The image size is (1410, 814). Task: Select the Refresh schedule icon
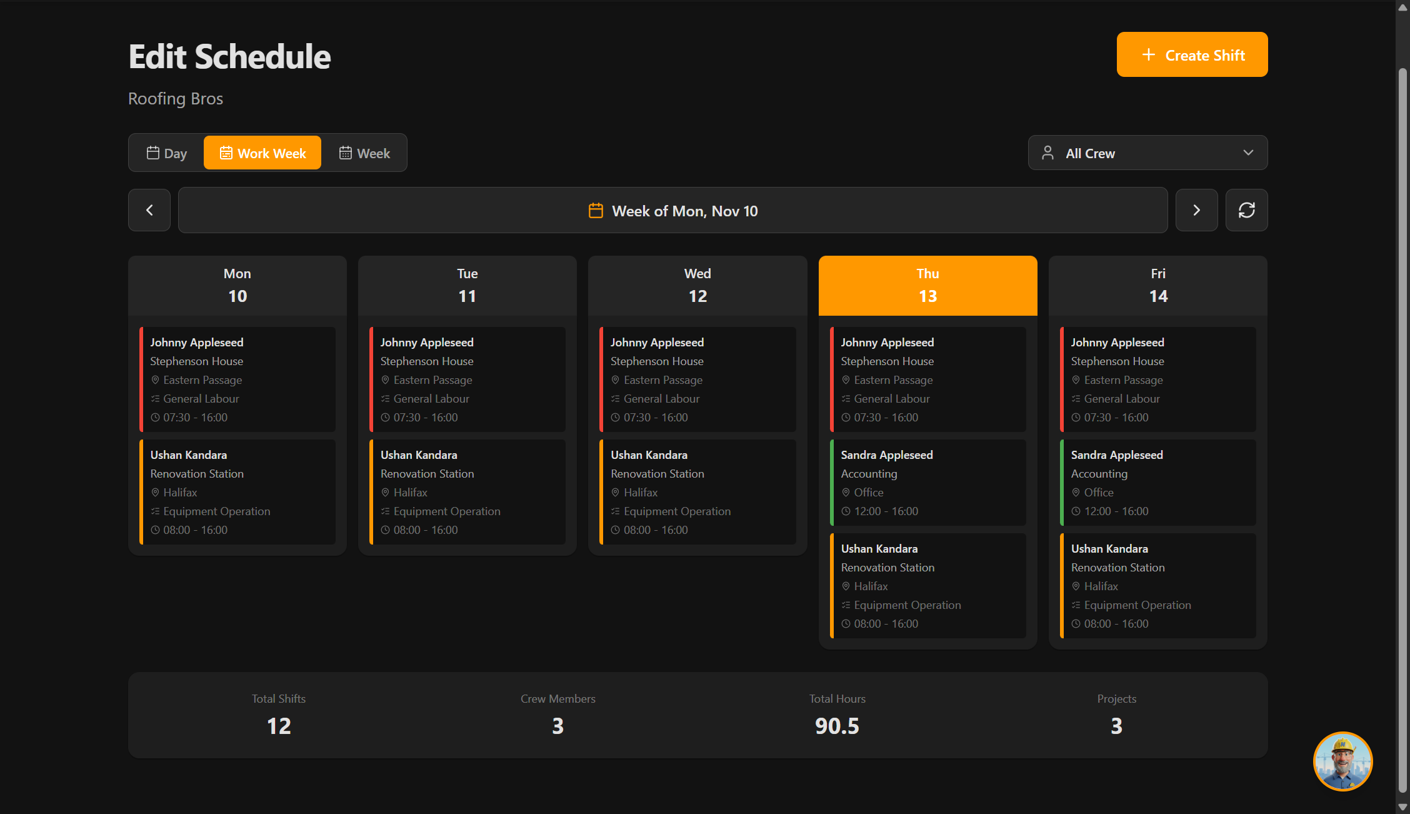[x=1246, y=210]
